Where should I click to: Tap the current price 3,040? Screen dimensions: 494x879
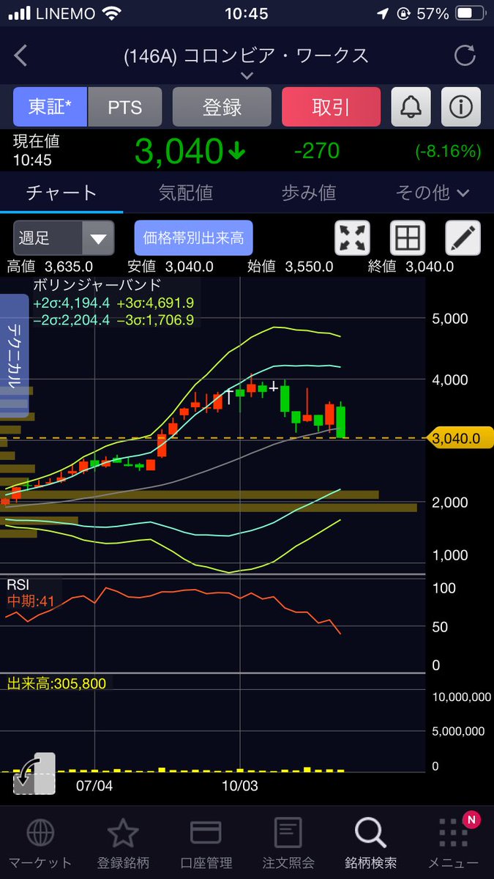click(x=179, y=151)
